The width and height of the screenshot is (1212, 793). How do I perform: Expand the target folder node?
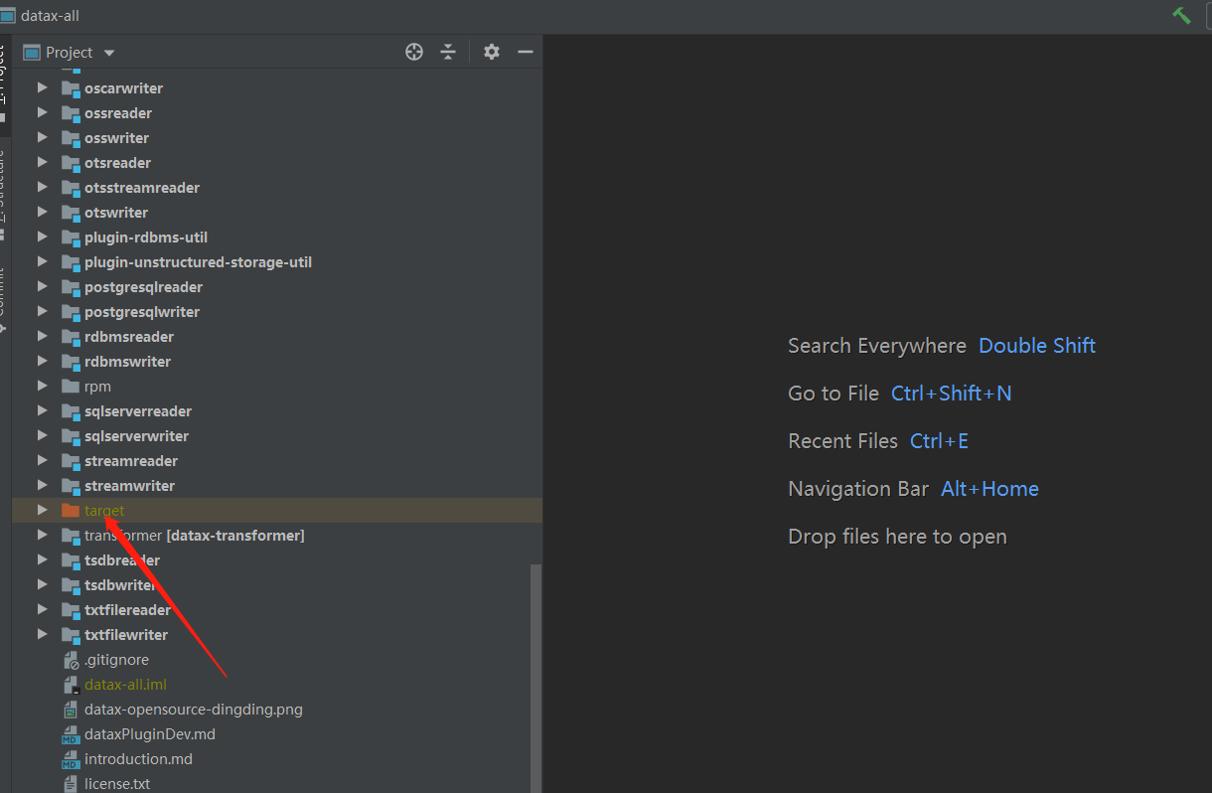tap(42, 511)
